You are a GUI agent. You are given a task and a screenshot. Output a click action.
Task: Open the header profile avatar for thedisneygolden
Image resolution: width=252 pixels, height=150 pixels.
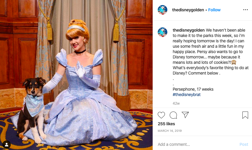(x=163, y=10)
